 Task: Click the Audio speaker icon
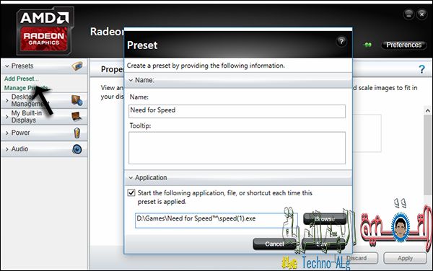click(x=77, y=149)
